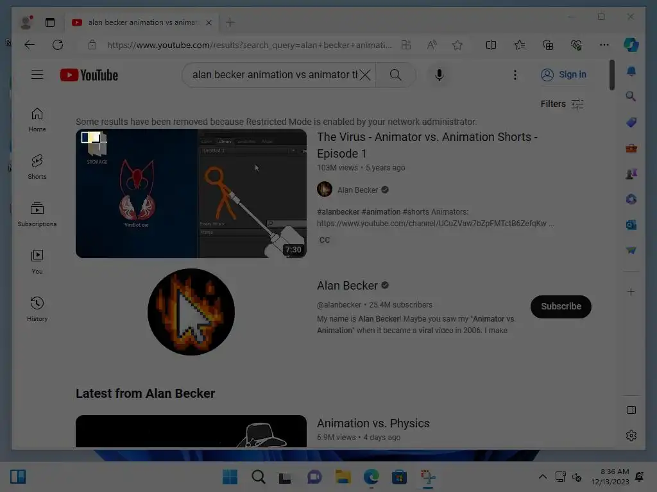Open Microsoft Store from the taskbar
The width and height of the screenshot is (657, 492).
click(x=399, y=477)
